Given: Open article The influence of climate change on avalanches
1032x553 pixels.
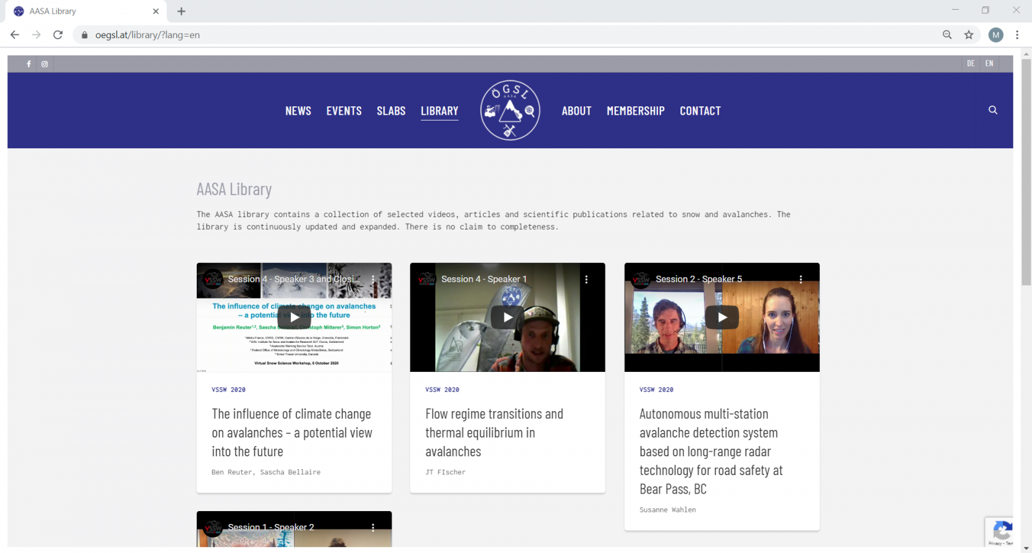Looking at the screenshot, I should pos(292,432).
